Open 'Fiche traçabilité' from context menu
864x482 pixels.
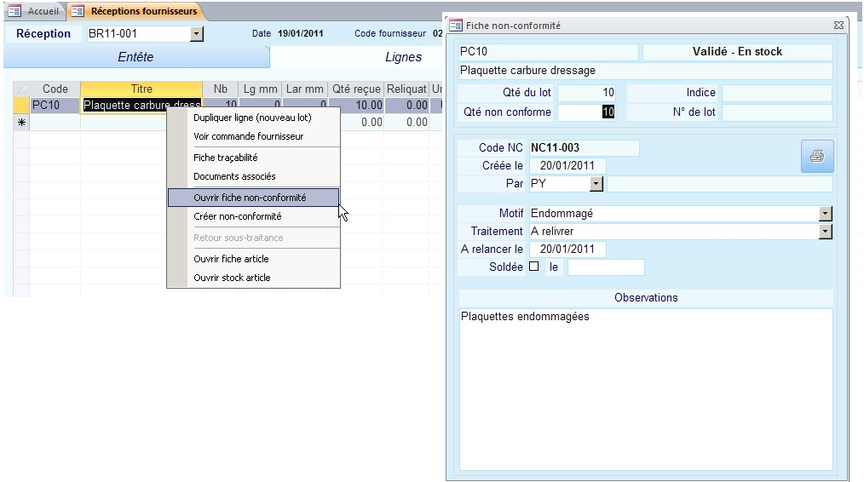(225, 158)
